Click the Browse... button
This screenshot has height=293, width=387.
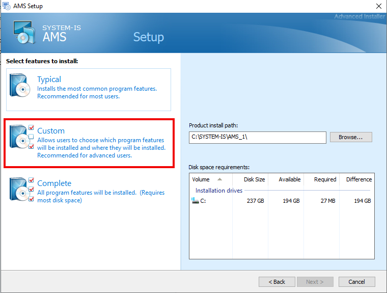click(x=351, y=137)
